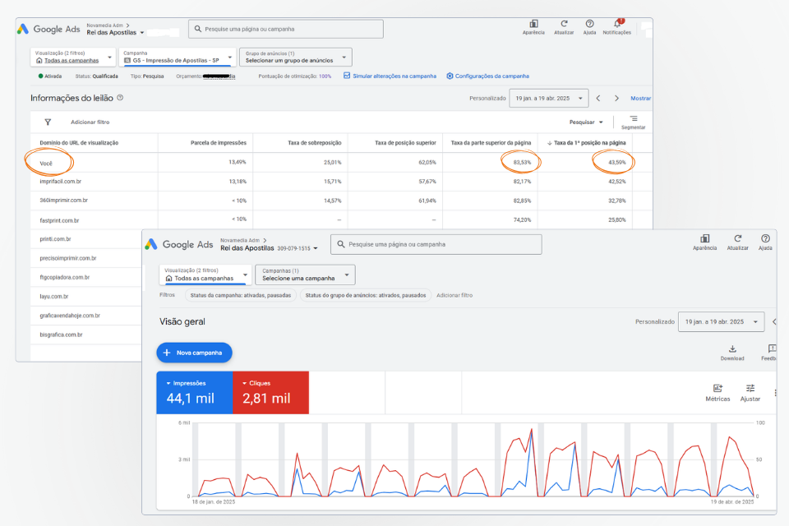Click the fastprint.com.br row
This screenshot has height=526, width=789.
coord(341,220)
